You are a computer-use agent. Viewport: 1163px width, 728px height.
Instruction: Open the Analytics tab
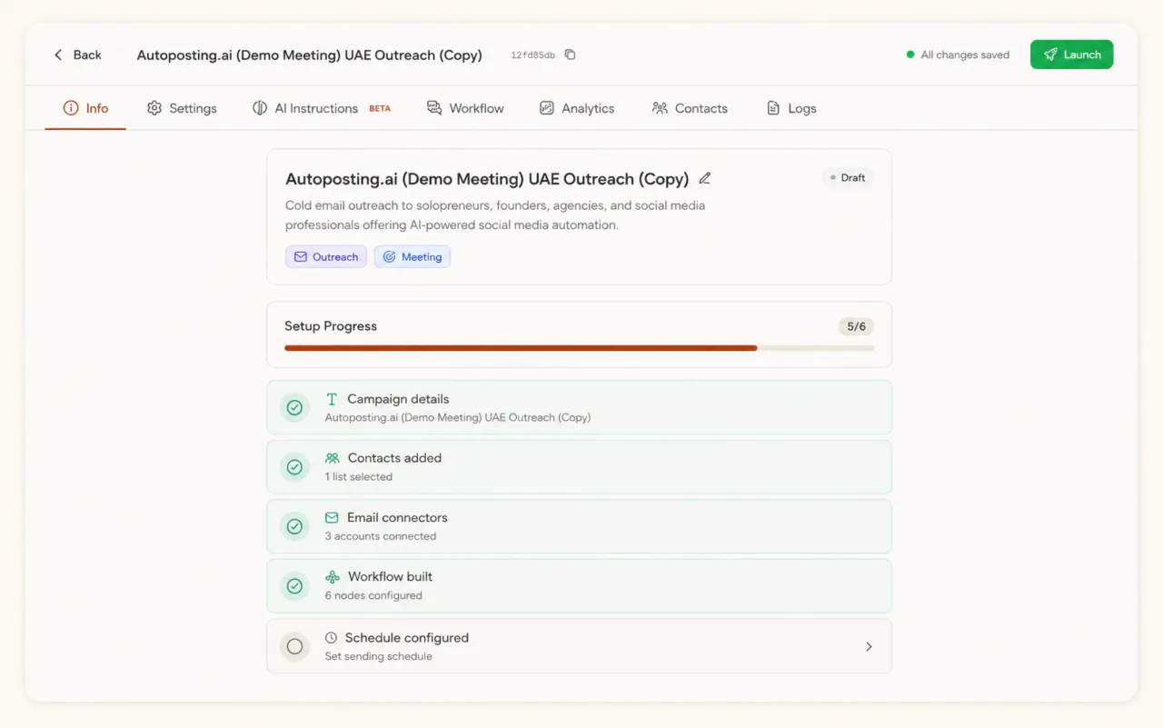click(x=577, y=108)
